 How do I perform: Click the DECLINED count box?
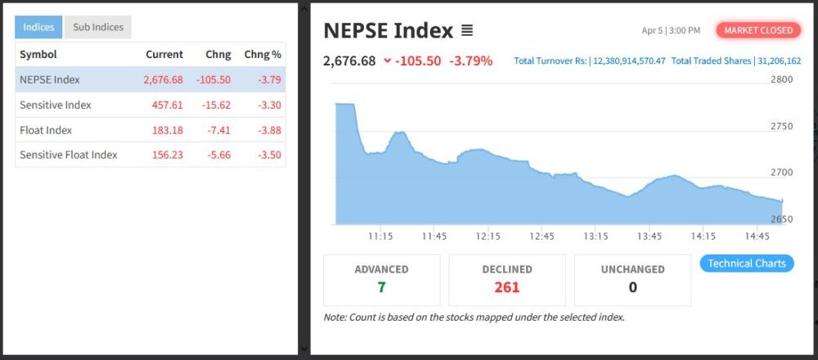click(x=507, y=280)
